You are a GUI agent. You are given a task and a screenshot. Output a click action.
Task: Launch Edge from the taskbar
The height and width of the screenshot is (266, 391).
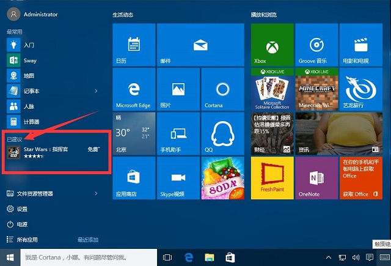[x=189, y=257]
